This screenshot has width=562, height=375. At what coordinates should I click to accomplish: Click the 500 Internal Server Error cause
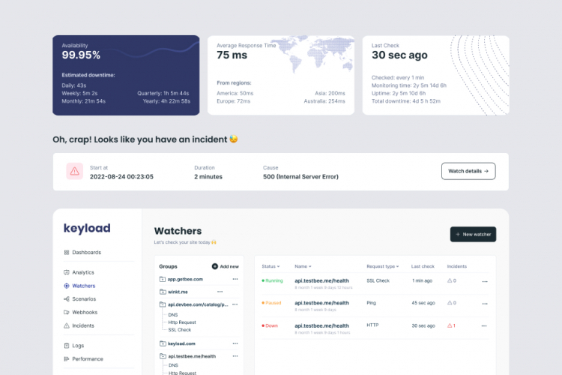300,176
